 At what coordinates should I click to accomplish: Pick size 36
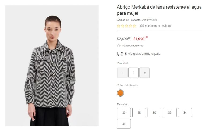pos(124,124)
